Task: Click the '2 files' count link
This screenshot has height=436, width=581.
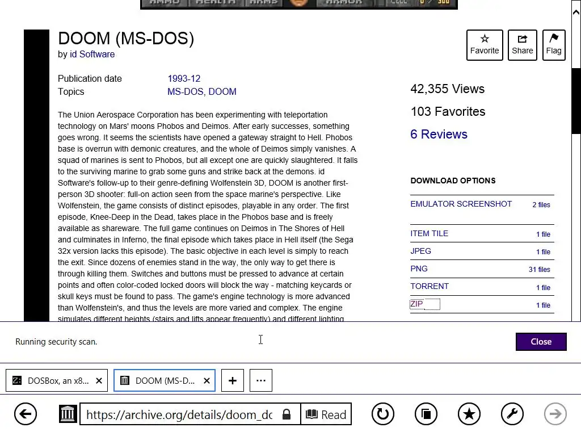Action: point(541,204)
